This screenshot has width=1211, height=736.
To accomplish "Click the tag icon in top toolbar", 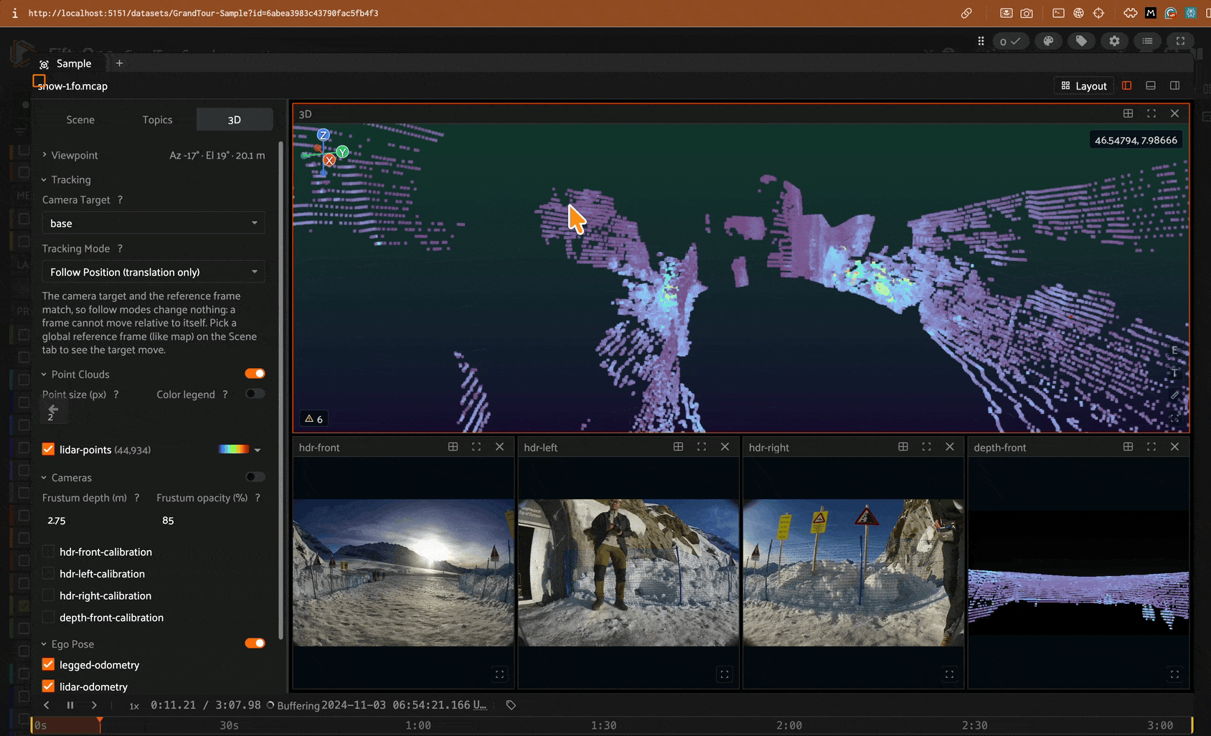I will tap(1081, 41).
